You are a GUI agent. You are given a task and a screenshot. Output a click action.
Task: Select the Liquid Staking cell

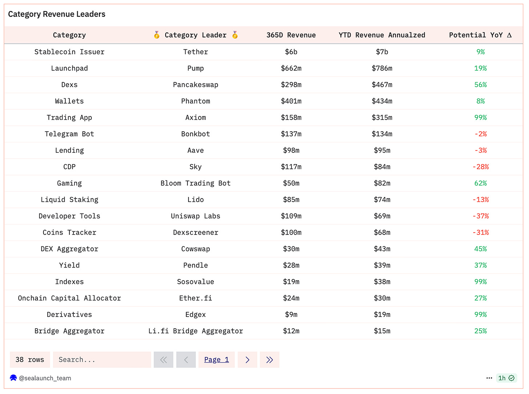(x=69, y=200)
